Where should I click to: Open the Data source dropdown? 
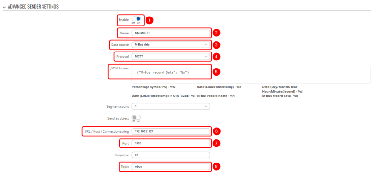point(171,44)
